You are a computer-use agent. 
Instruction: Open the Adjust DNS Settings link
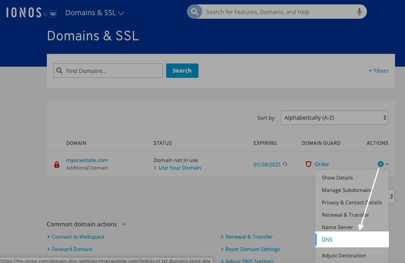[x=249, y=261]
